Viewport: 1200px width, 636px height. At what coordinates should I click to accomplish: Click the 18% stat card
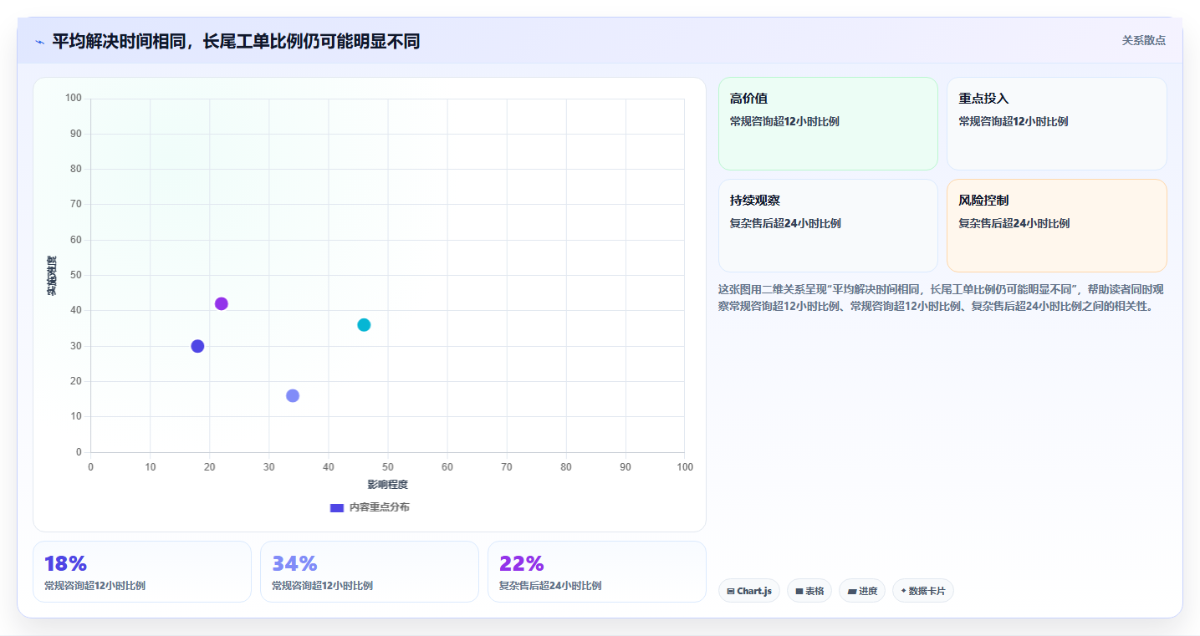(x=142, y=572)
